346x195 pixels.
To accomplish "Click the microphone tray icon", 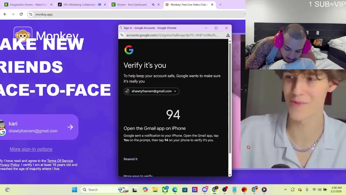I will tap(307, 190).
